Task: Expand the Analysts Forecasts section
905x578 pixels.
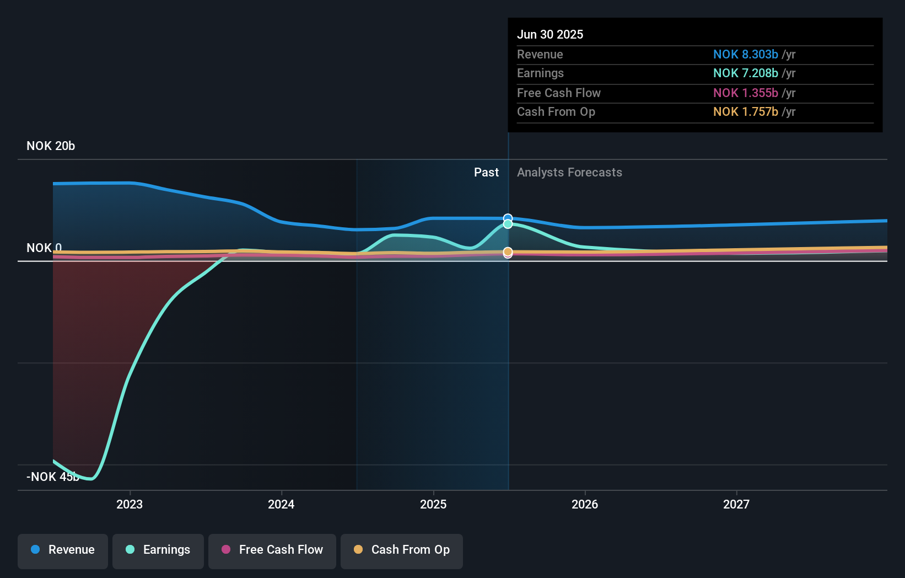Action: [569, 172]
